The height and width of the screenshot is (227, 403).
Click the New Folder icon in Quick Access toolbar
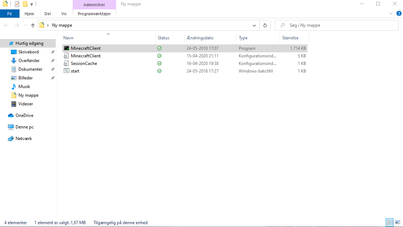(25, 4)
